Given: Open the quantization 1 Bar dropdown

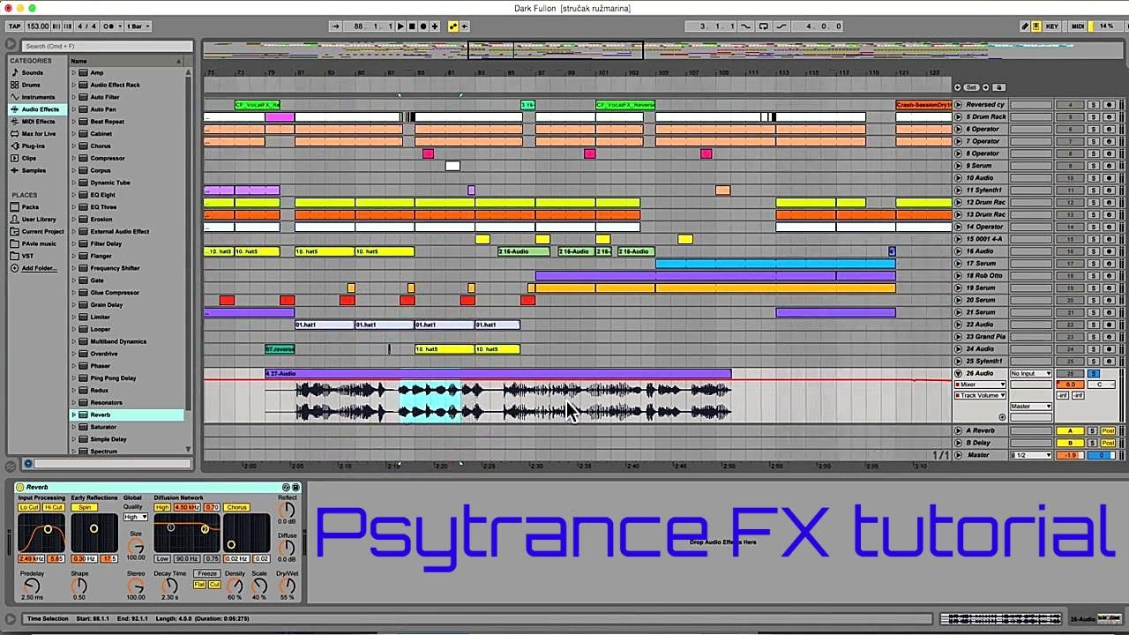Looking at the screenshot, I should (137, 26).
